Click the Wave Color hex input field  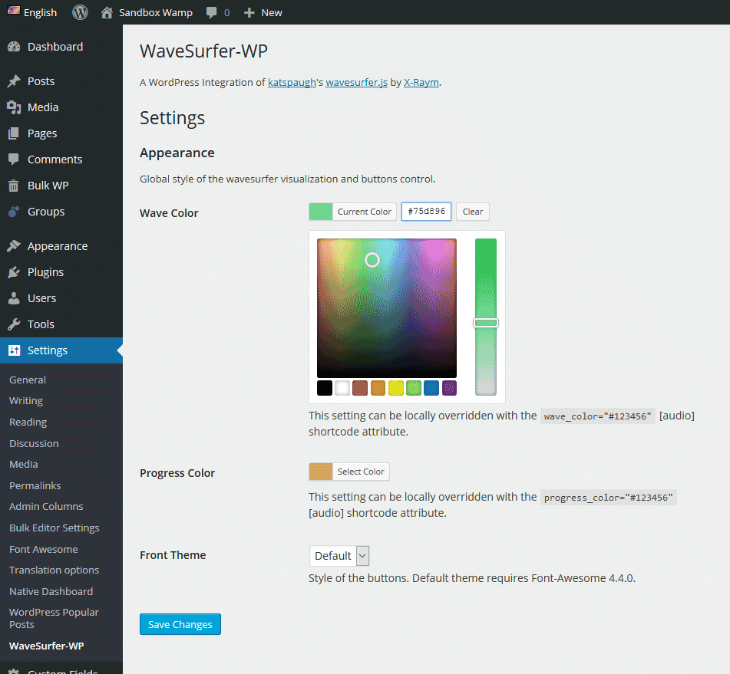pyautogui.click(x=427, y=212)
